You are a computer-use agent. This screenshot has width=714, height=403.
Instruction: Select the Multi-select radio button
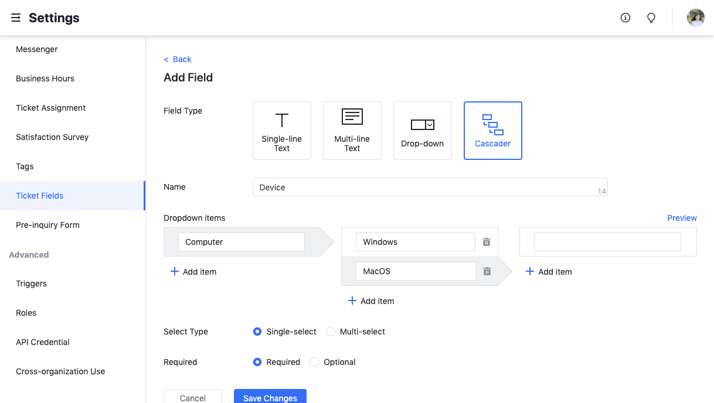pos(331,332)
